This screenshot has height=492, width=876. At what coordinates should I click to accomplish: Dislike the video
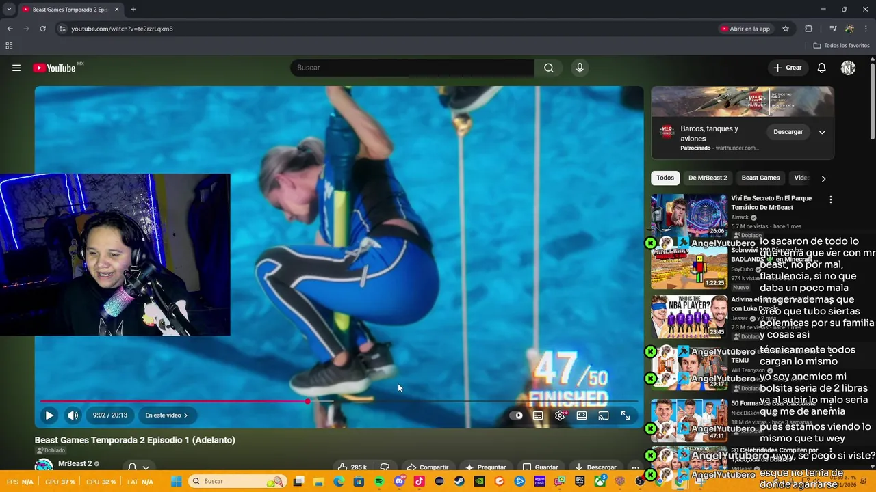(x=385, y=467)
